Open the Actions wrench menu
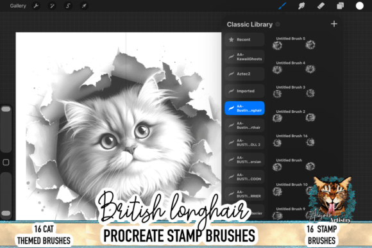Viewport: 372px width, 248px height. pyautogui.click(x=36, y=6)
